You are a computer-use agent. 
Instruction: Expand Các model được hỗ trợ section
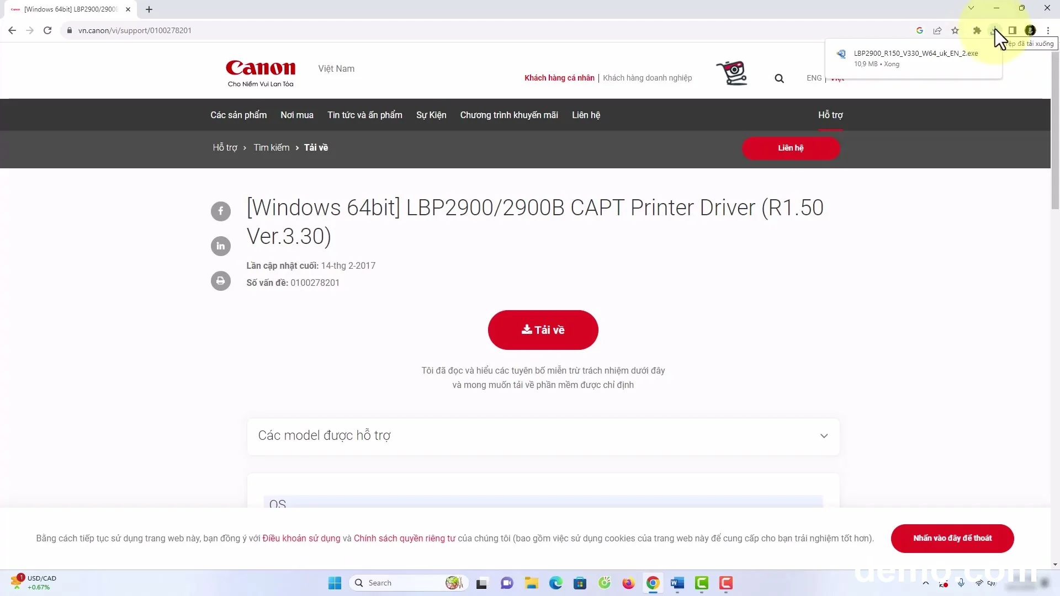coord(543,436)
